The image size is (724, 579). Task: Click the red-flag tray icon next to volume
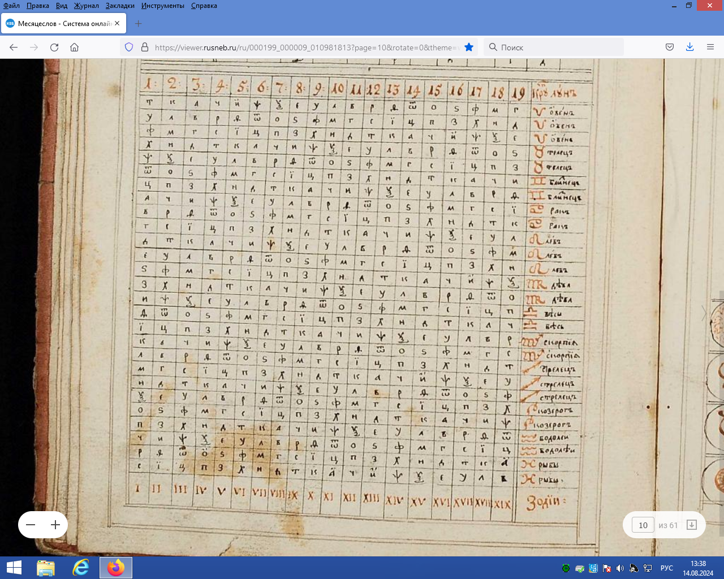606,568
